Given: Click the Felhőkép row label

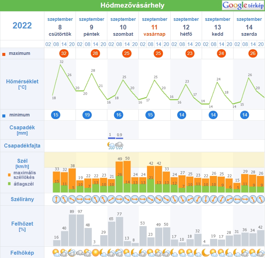Looking at the screenshot, I should pos(22,253).
